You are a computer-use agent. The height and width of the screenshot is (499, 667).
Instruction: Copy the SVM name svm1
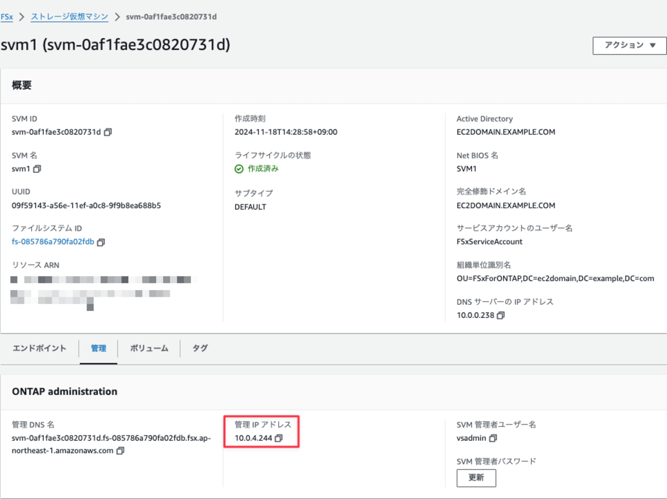(37, 169)
